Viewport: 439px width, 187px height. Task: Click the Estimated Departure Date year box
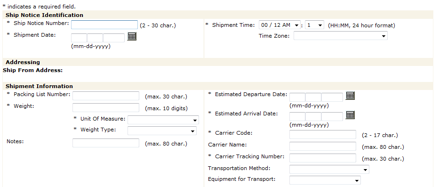[332, 98]
